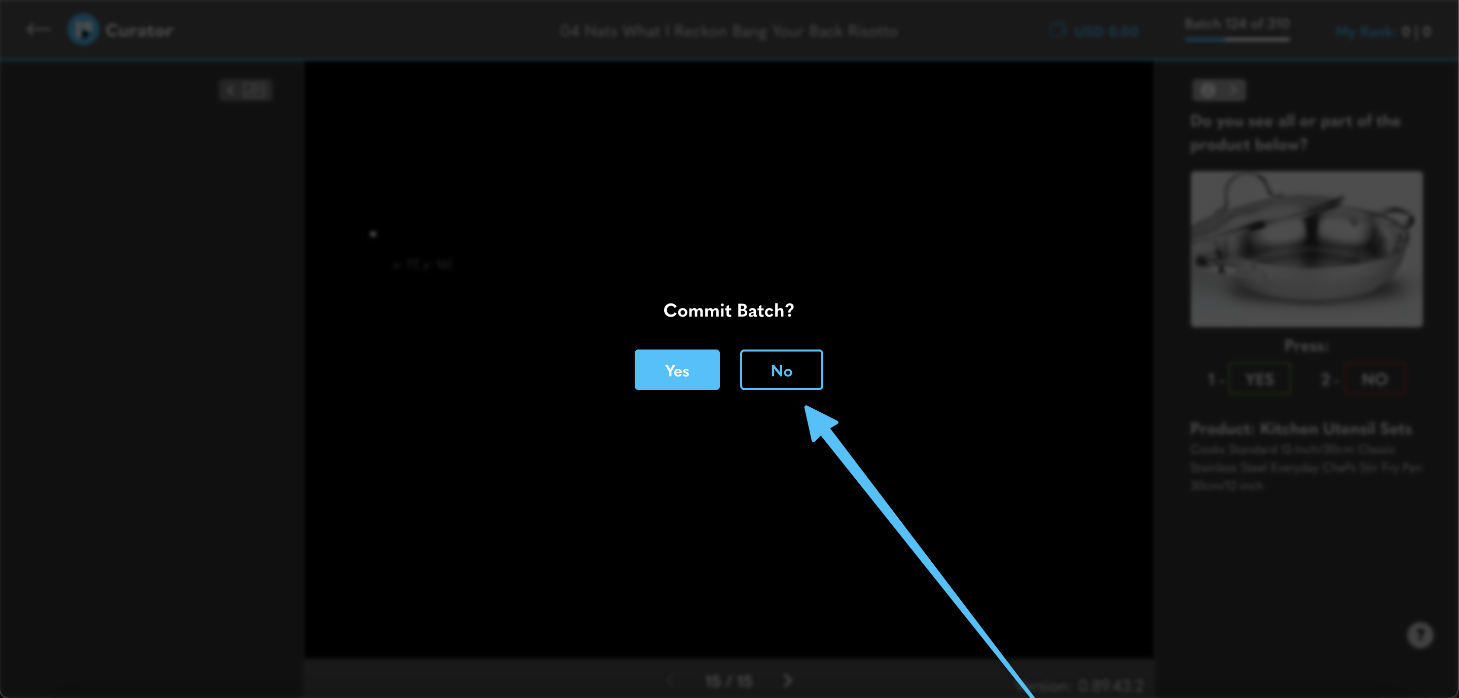The image size is (1459, 698).
Task: Click the video title in header
Action: tap(728, 31)
